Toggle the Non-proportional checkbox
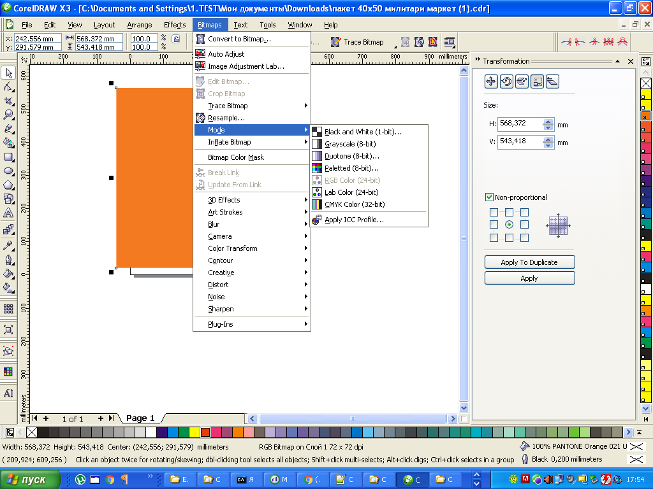The image size is (653, 489). pyautogui.click(x=490, y=197)
